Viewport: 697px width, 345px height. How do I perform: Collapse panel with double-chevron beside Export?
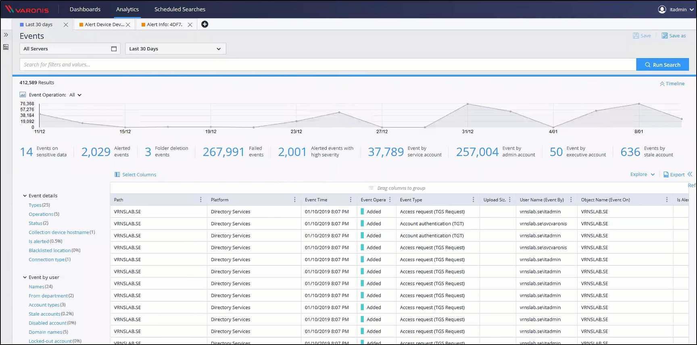(x=690, y=174)
